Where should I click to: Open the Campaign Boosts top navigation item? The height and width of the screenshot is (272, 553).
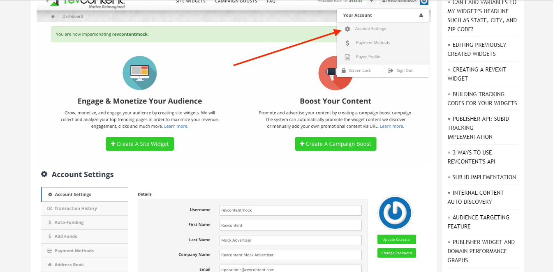point(236,2)
